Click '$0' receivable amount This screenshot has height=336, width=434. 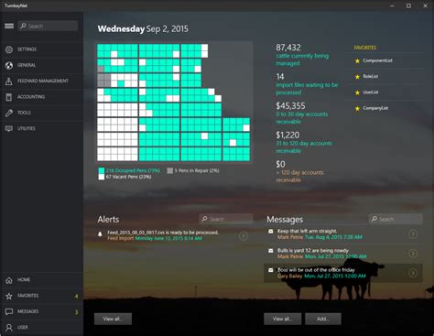coord(281,164)
